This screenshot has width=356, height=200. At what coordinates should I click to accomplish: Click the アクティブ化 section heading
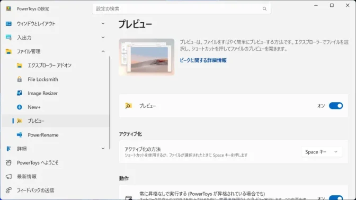130,134
